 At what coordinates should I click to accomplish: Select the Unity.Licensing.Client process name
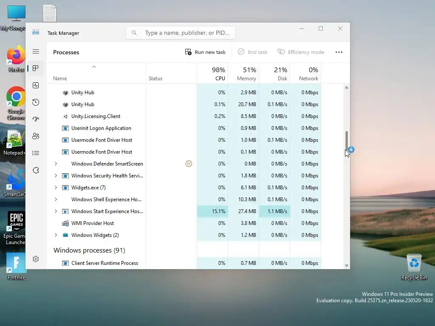pos(96,116)
